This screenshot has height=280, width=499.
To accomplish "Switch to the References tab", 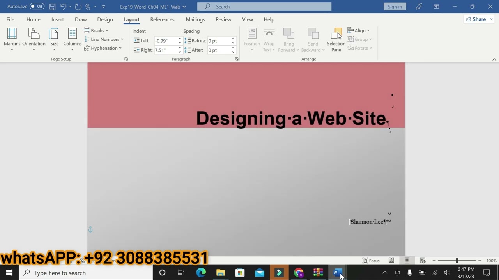I will [x=162, y=19].
